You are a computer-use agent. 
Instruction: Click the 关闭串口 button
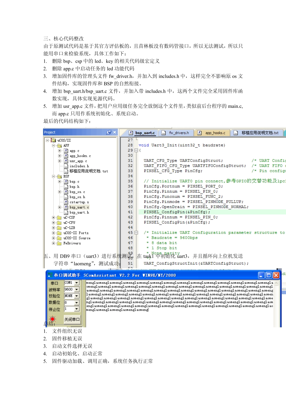pyautogui.click(x=72, y=319)
